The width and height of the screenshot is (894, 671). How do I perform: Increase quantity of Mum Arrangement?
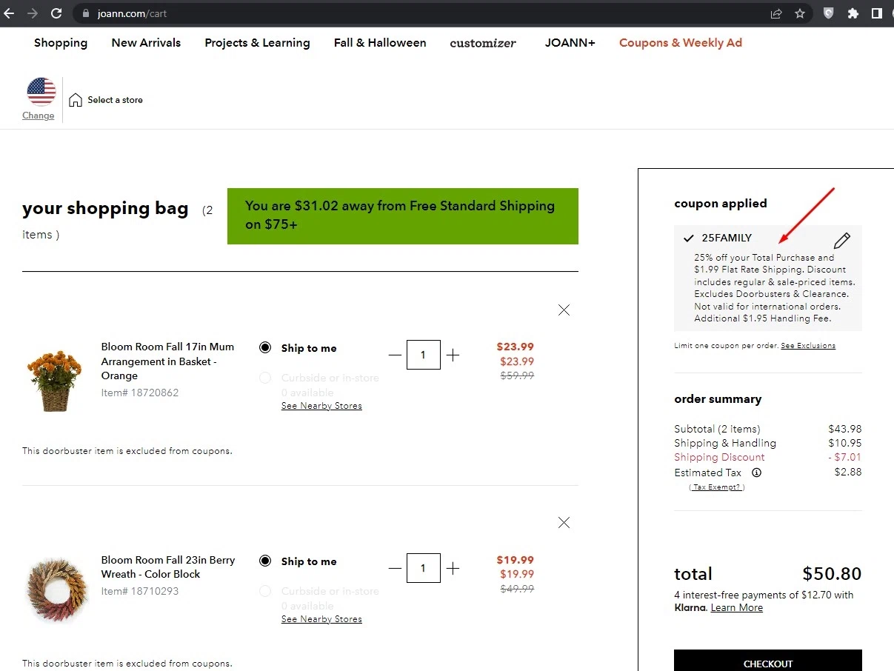point(453,355)
